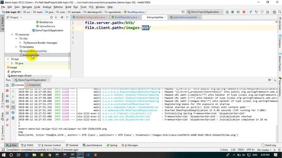Open Project panel settings gear
The height and width of the screenshot is (158, 282).
click(x=62, y=18)
